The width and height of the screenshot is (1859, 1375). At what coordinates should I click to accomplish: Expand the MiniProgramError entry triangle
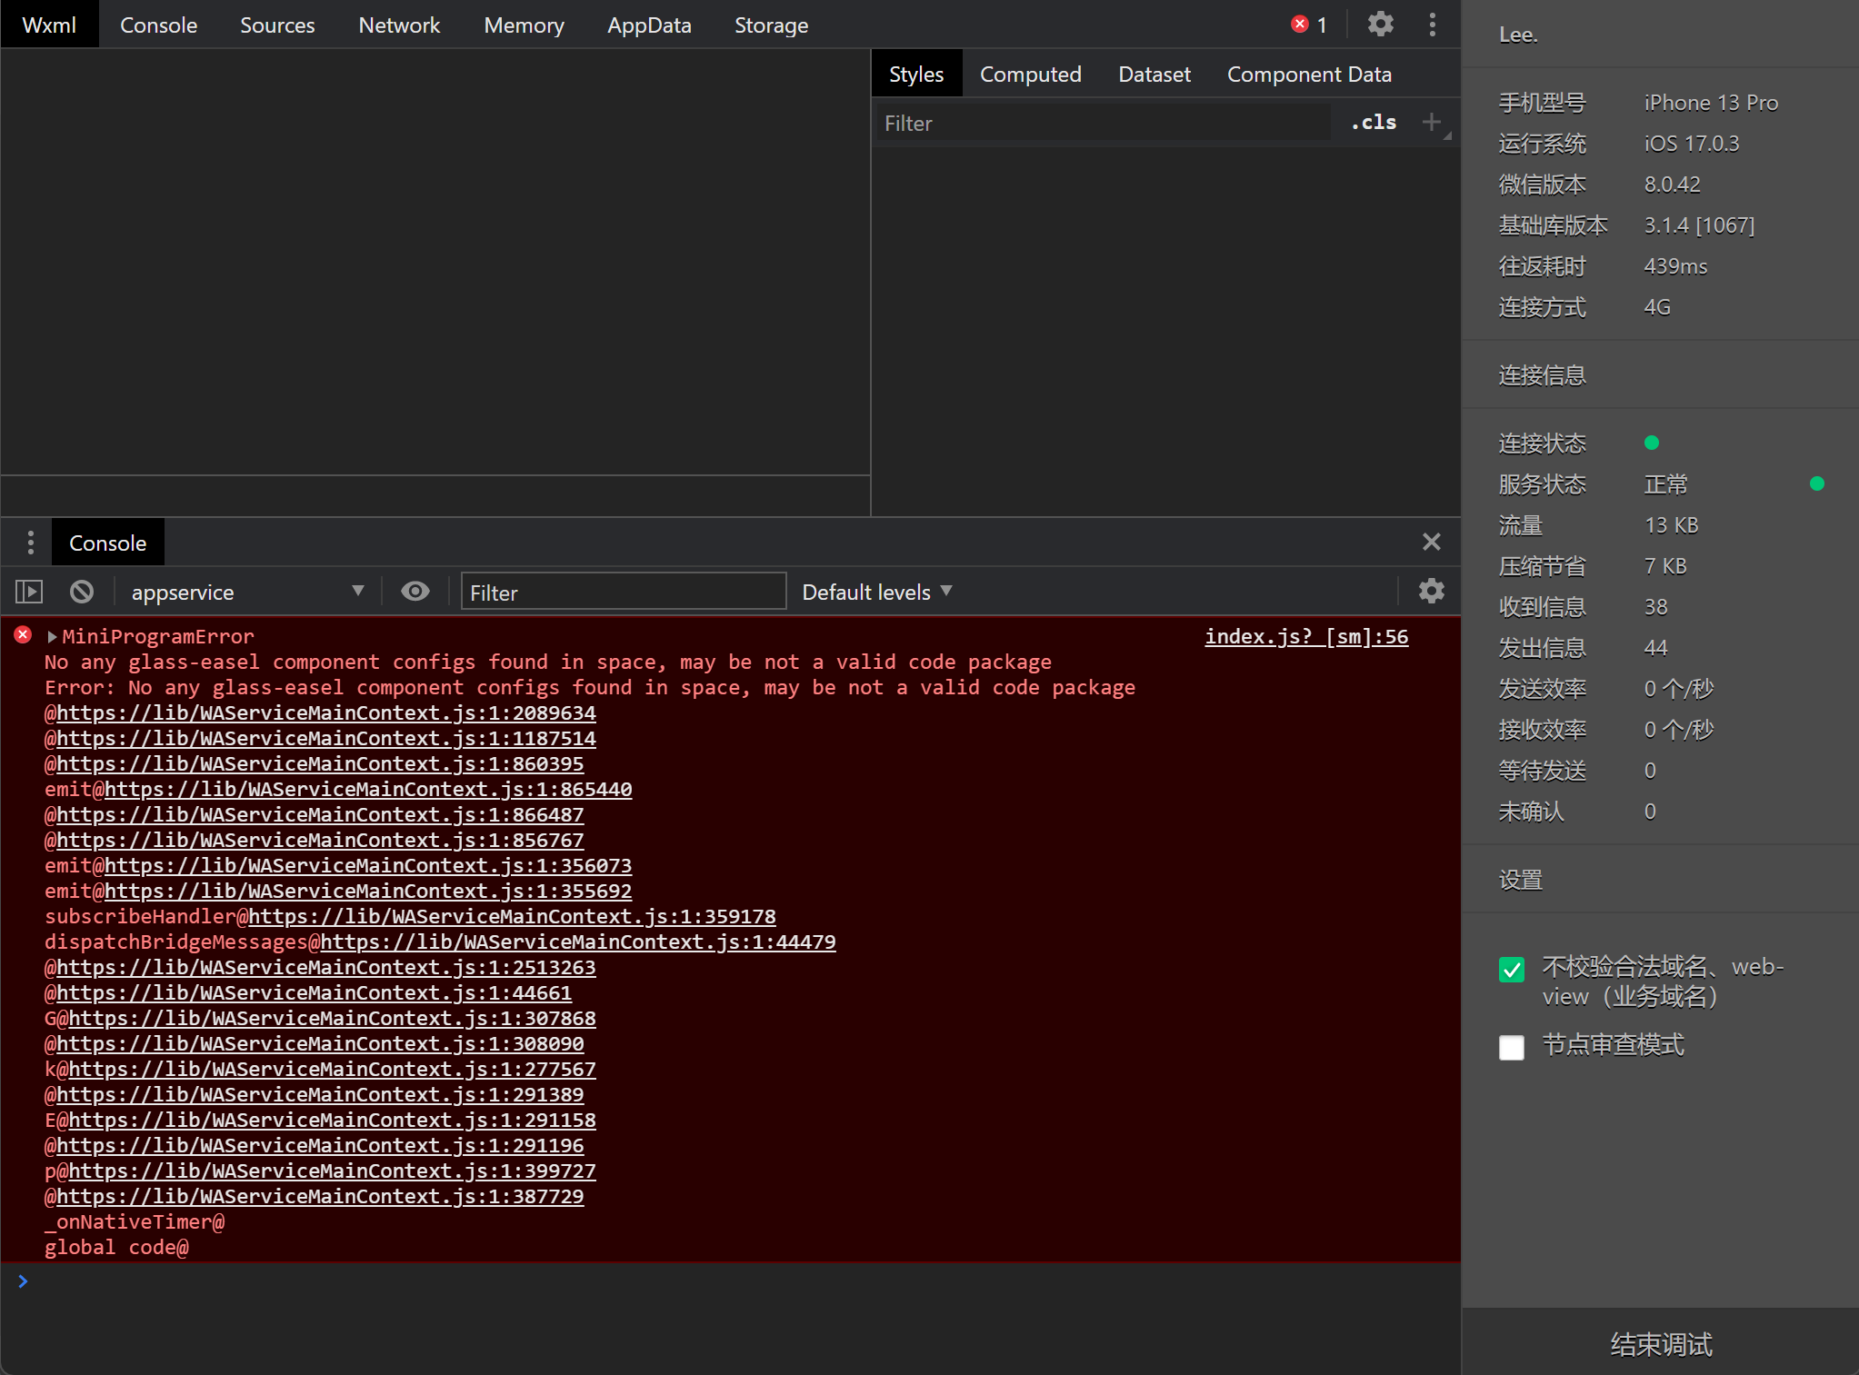pyautogui.click(x=52, y=637)
